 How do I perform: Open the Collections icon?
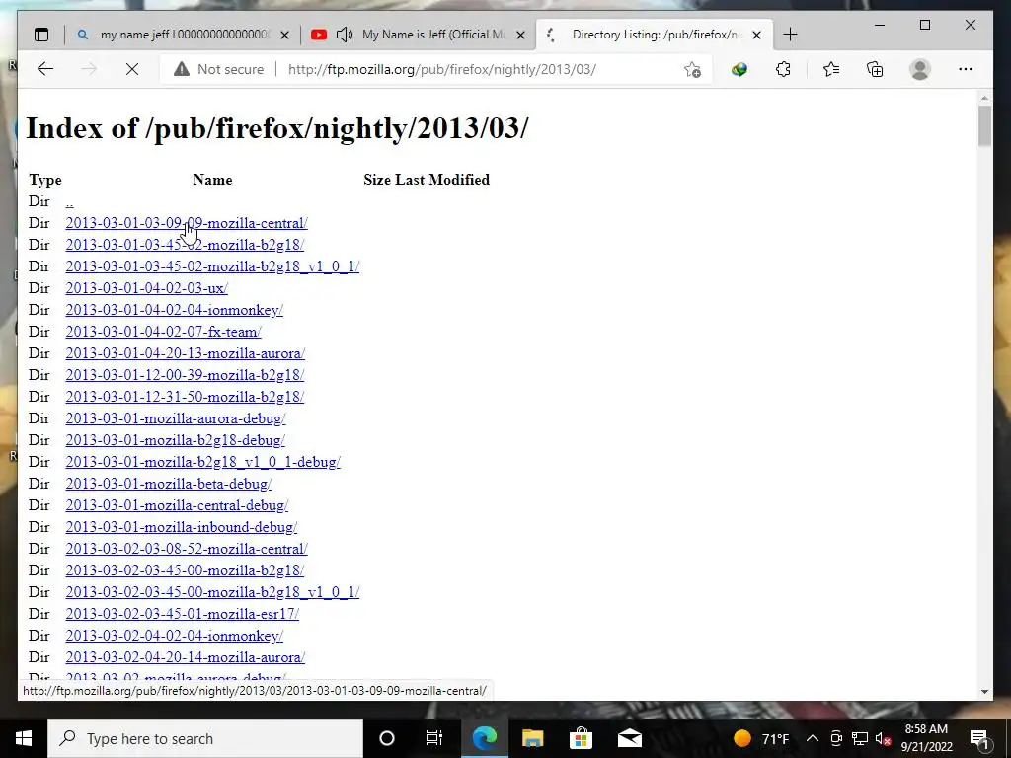(x=875, y=69)
